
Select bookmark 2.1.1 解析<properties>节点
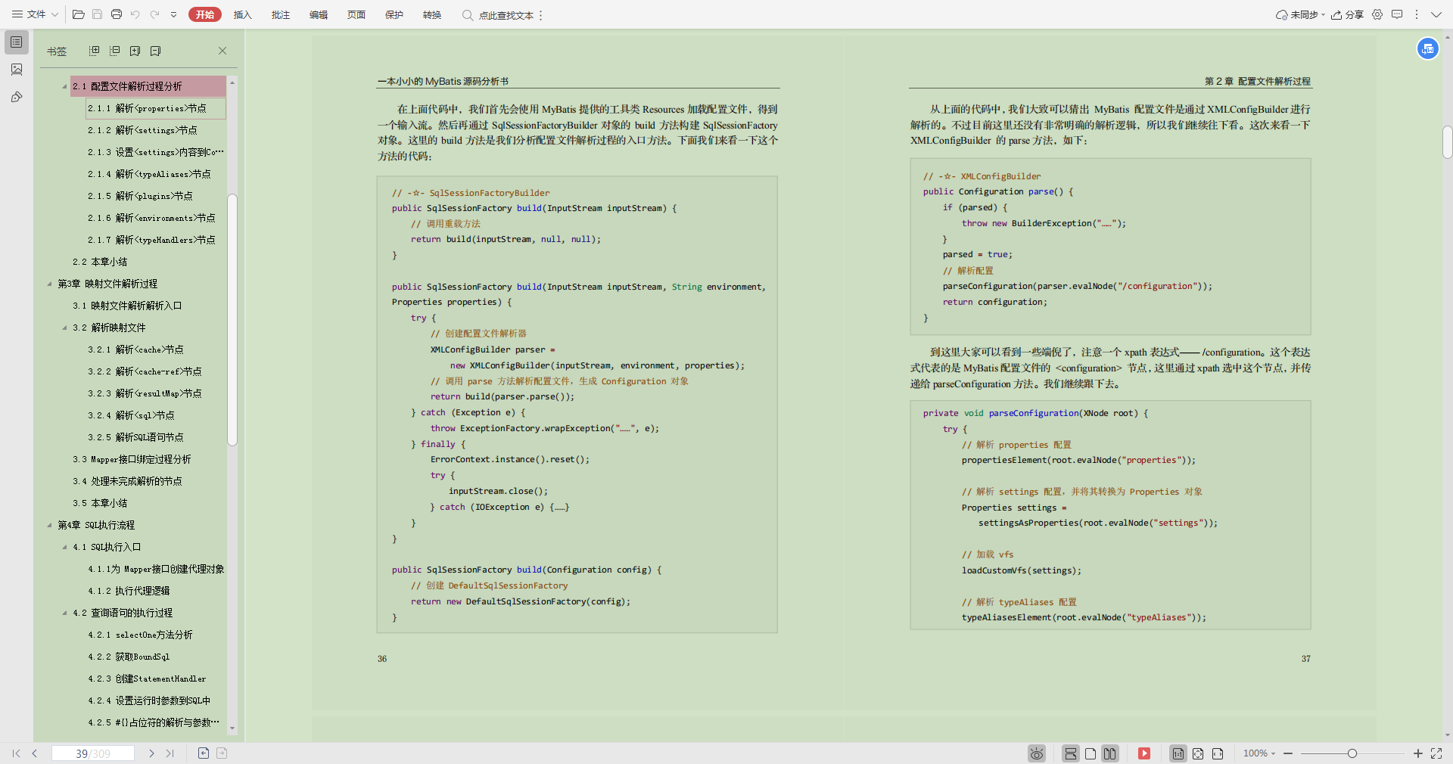[x=155, y=108]
